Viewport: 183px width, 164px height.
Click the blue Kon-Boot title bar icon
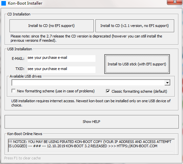tap(4, 3)
